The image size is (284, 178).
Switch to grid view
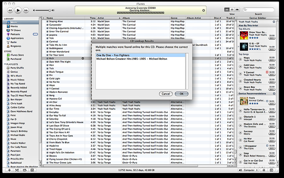pyautogui.click(x=232, y=9)
